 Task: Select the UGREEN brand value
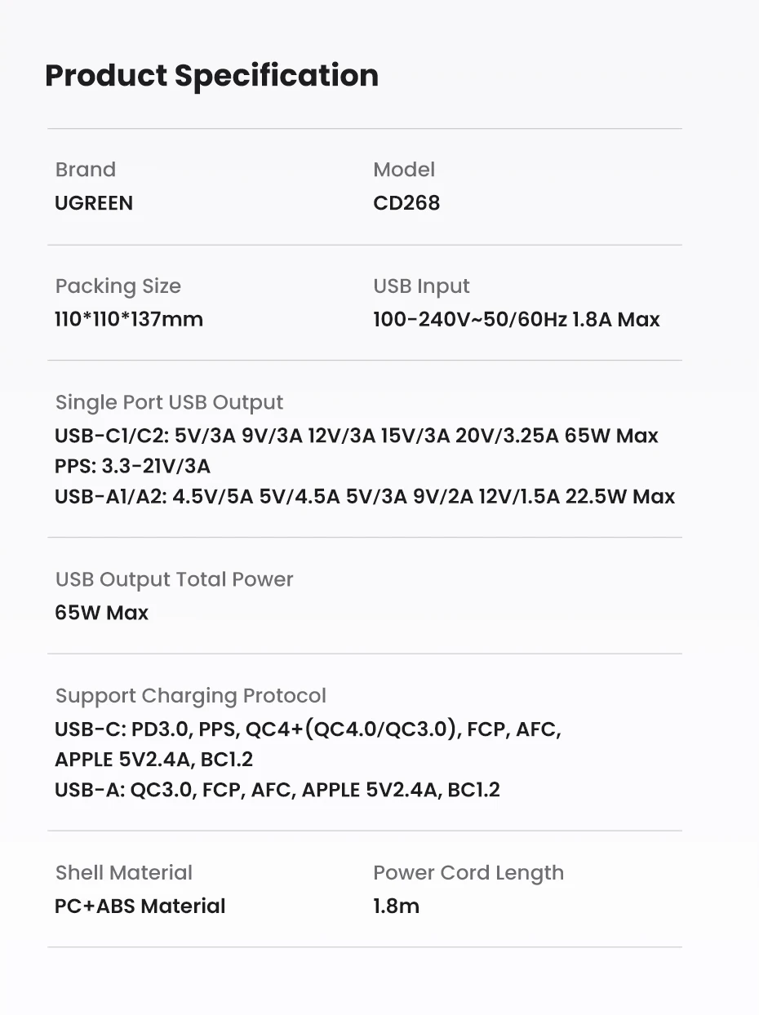pyautogui.click(x=94, y=203)
